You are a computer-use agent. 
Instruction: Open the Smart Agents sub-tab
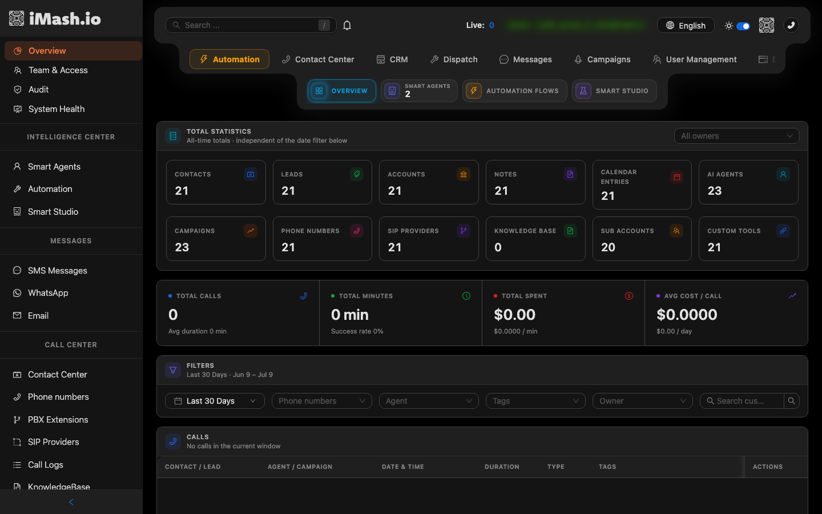(419, 91)
